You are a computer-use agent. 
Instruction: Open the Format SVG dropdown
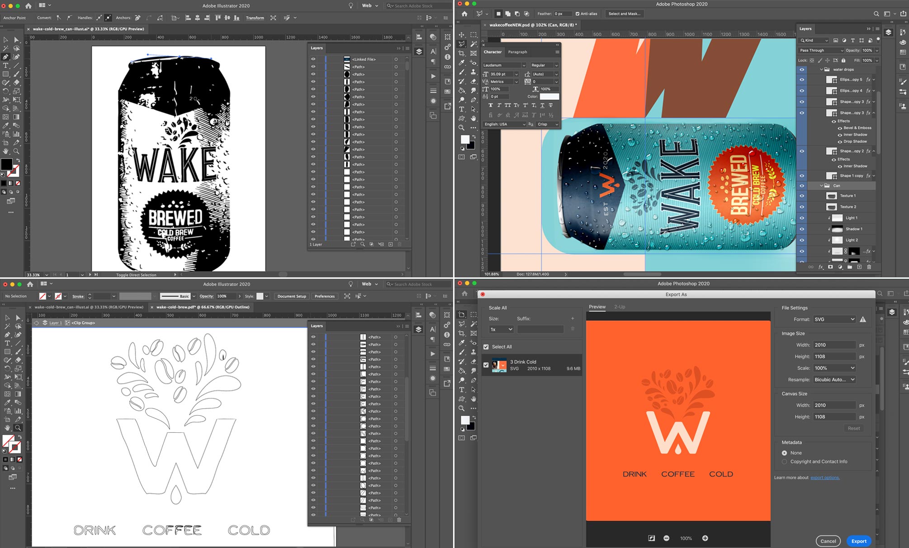(834, 319)
